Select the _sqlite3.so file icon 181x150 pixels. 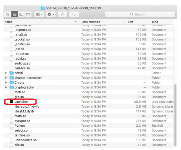[x=12, y=44]
